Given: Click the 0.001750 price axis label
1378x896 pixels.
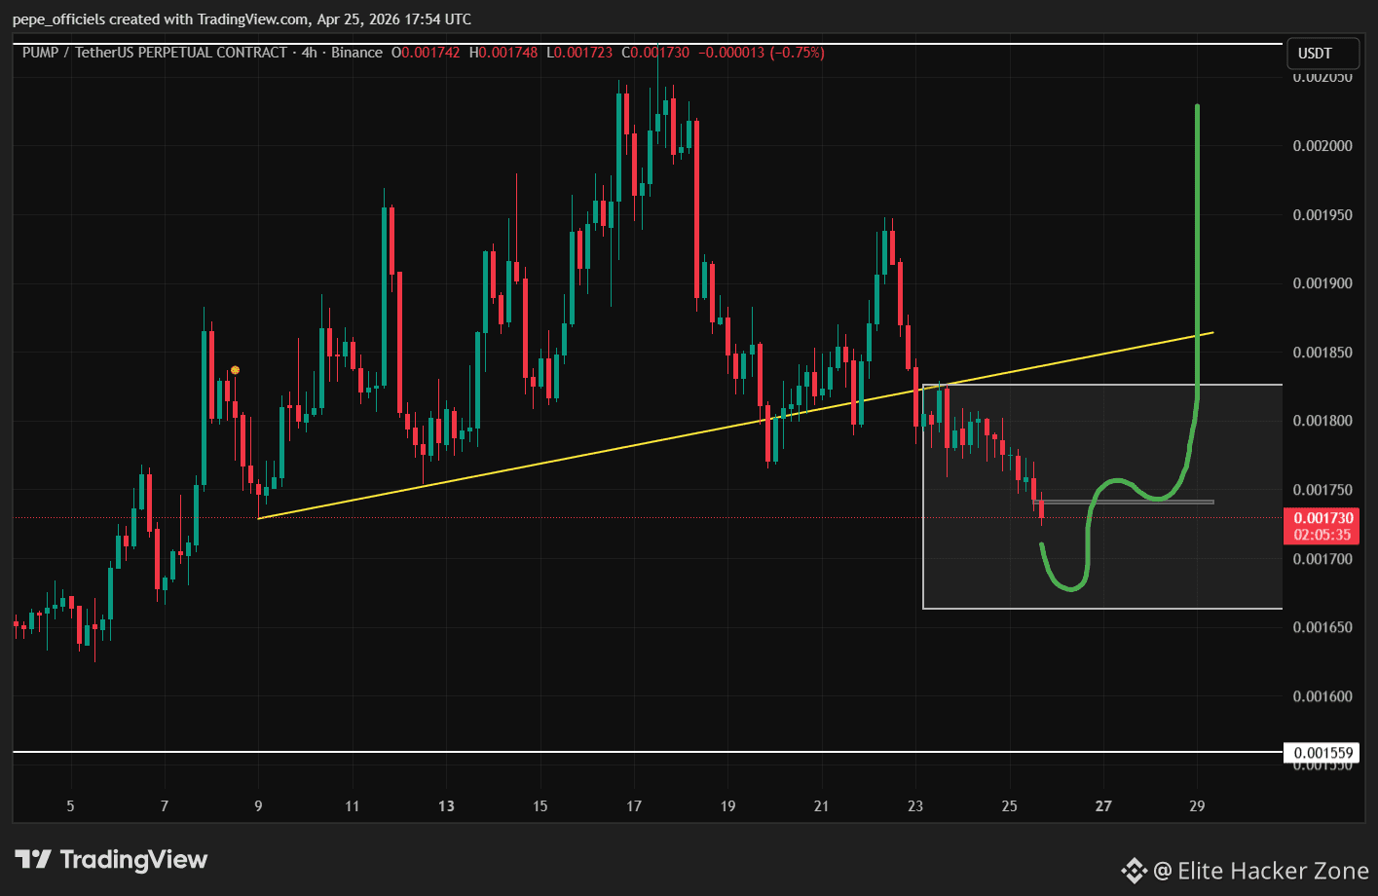Looking at the screenshot, I should pos(1322,490).
